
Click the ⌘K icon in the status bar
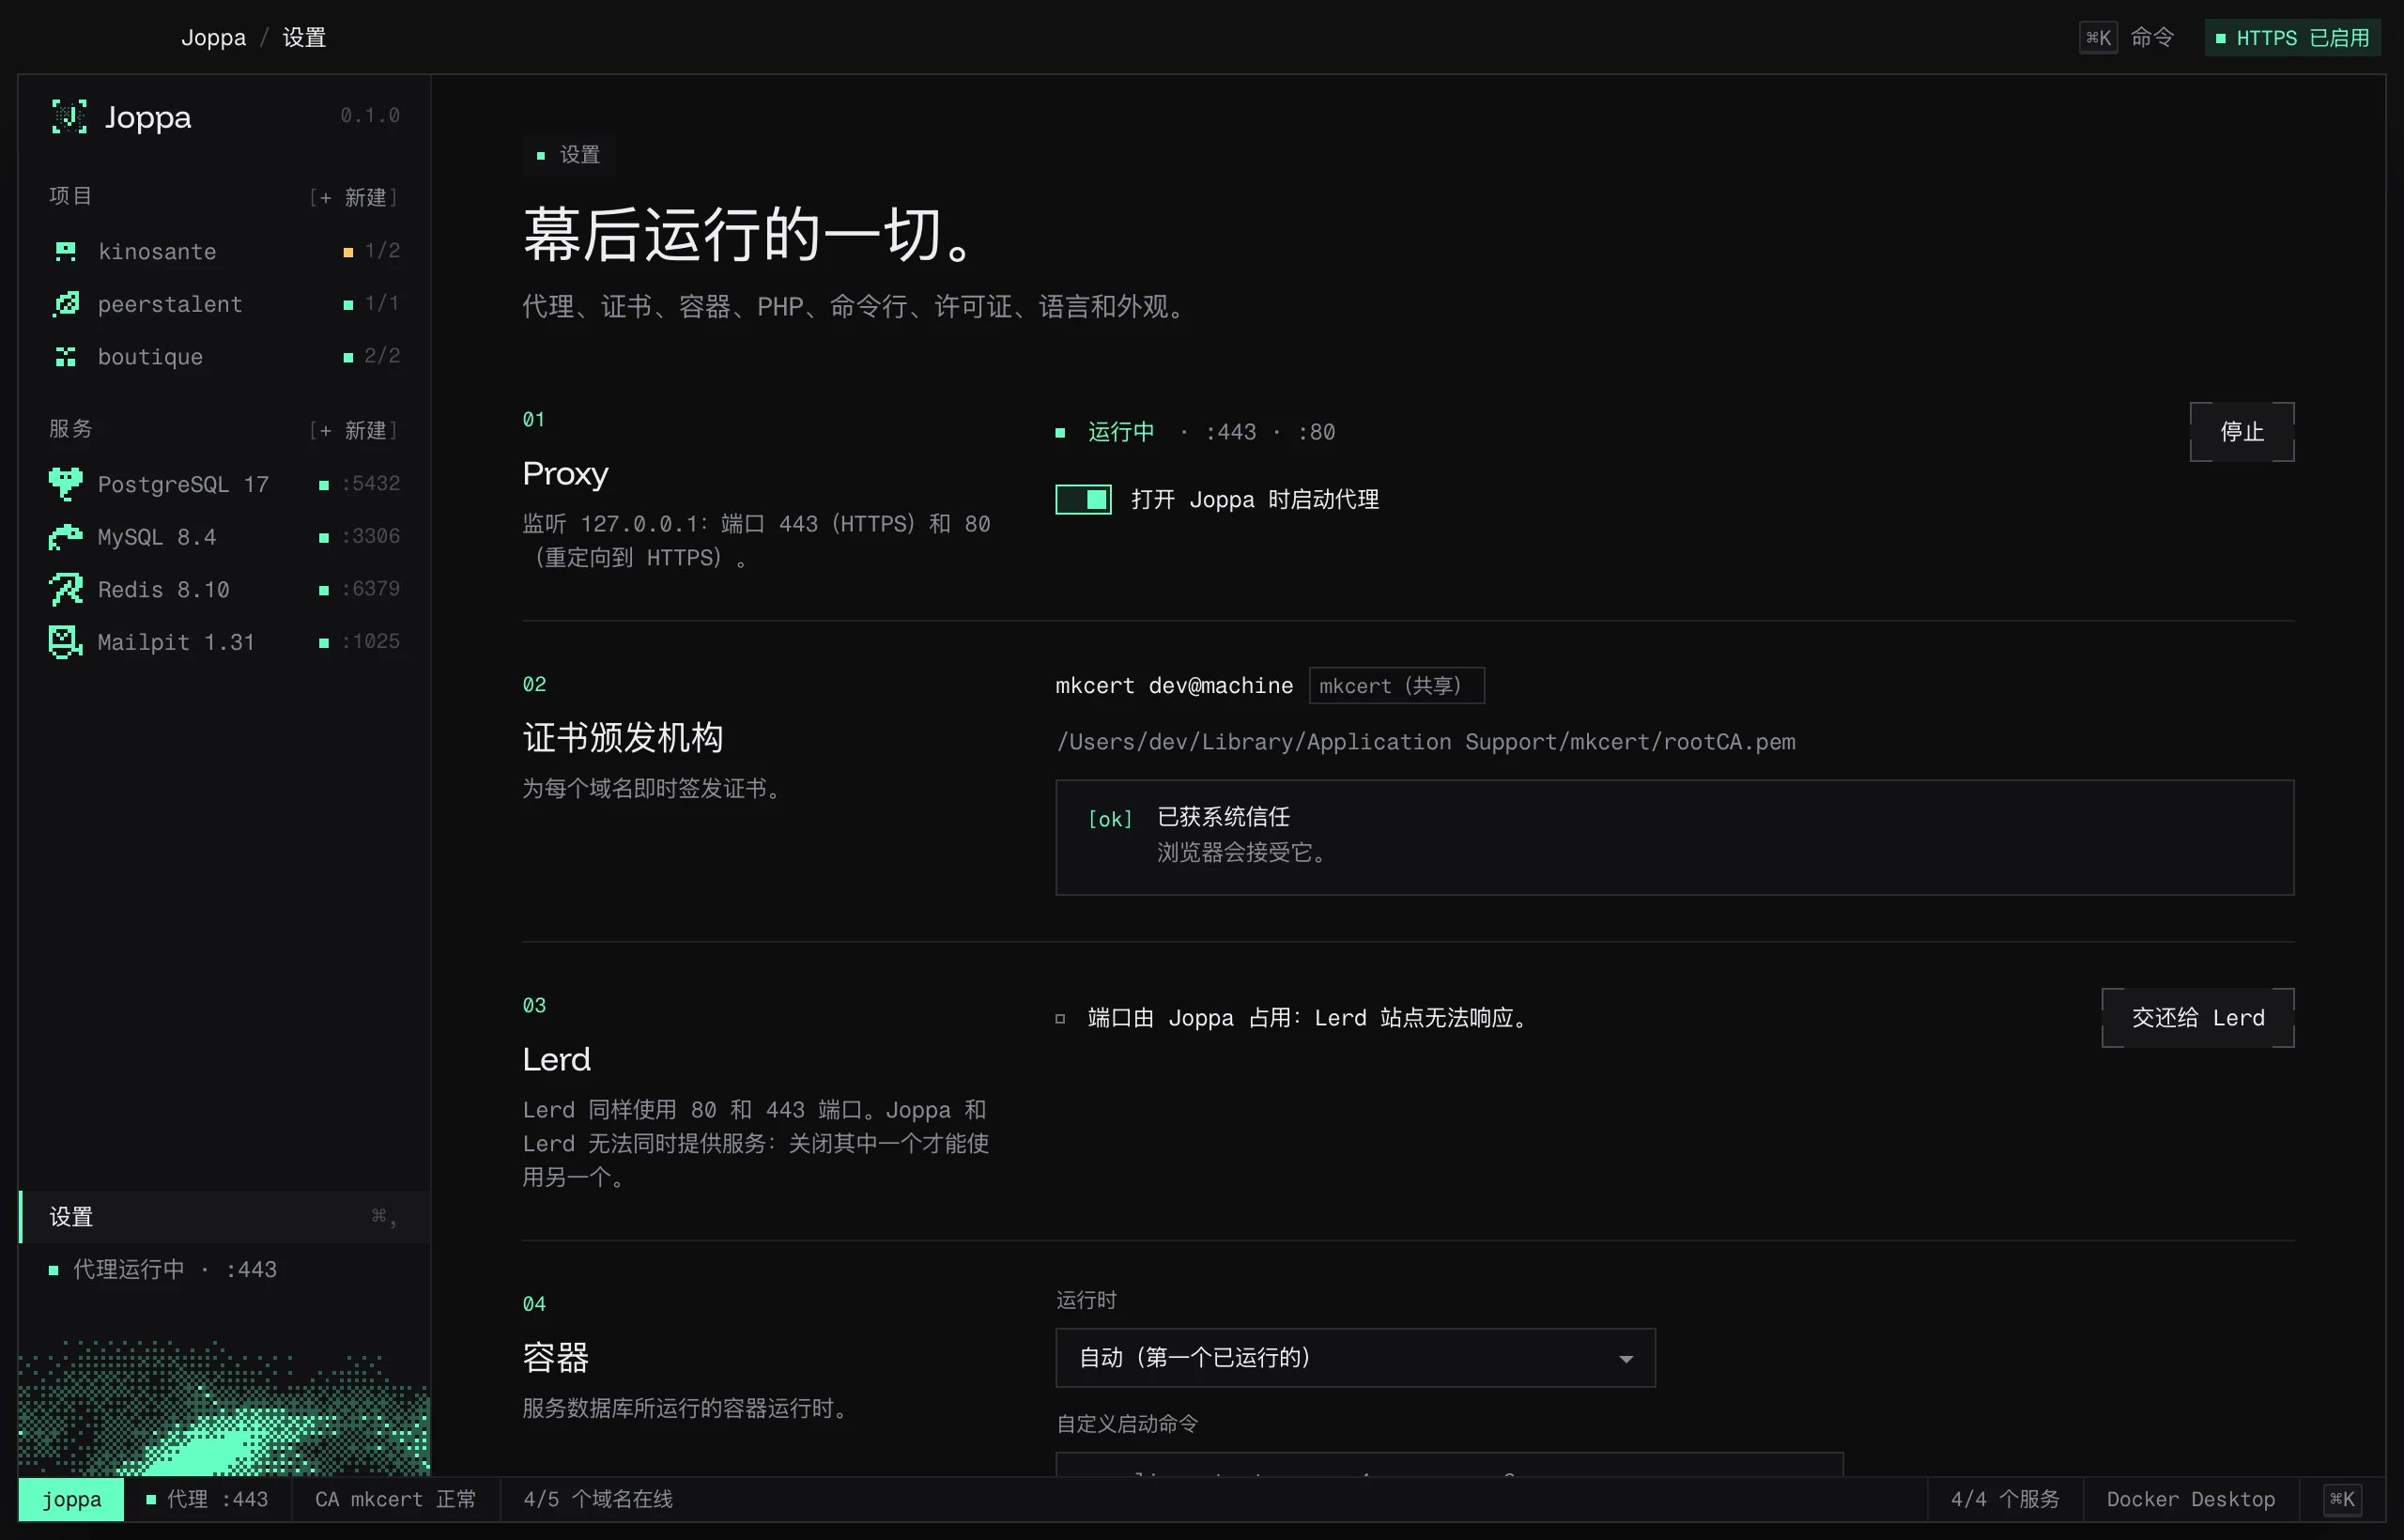click(2341, 1499)
